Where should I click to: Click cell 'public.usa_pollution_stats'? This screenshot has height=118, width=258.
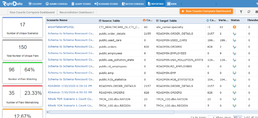pos(117,60)
